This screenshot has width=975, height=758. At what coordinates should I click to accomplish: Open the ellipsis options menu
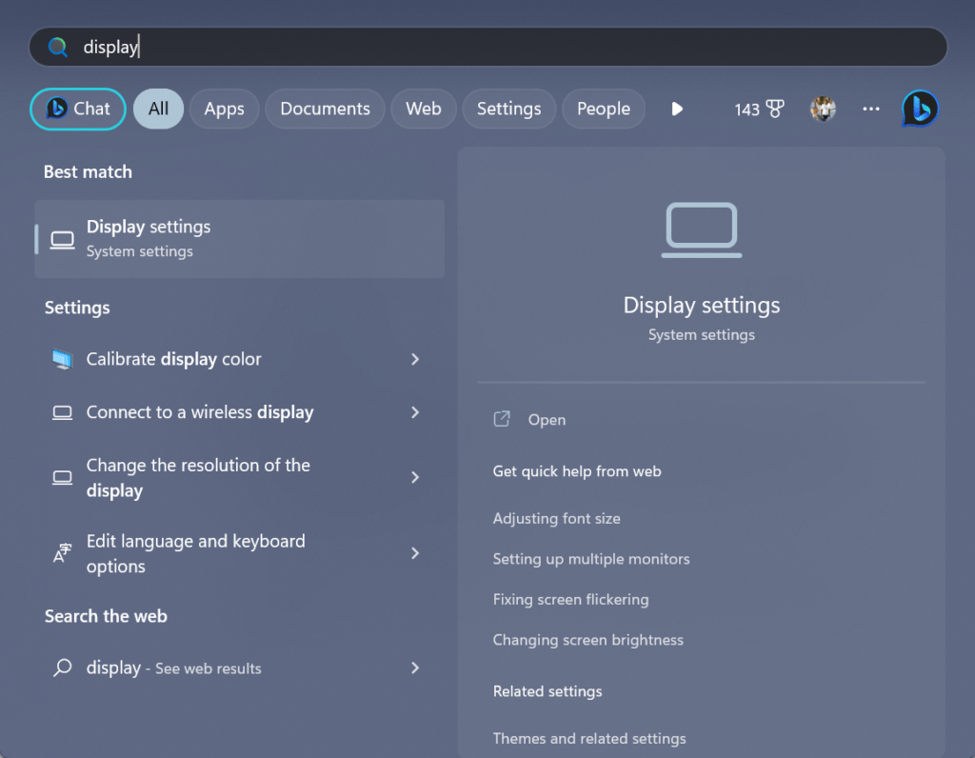coord(870,109)
